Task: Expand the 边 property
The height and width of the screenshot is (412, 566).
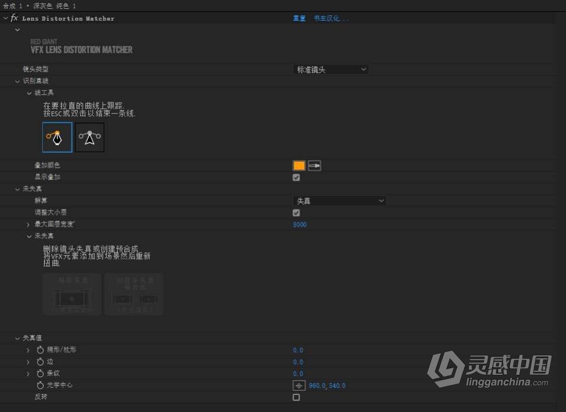Action: pos(28,362)
